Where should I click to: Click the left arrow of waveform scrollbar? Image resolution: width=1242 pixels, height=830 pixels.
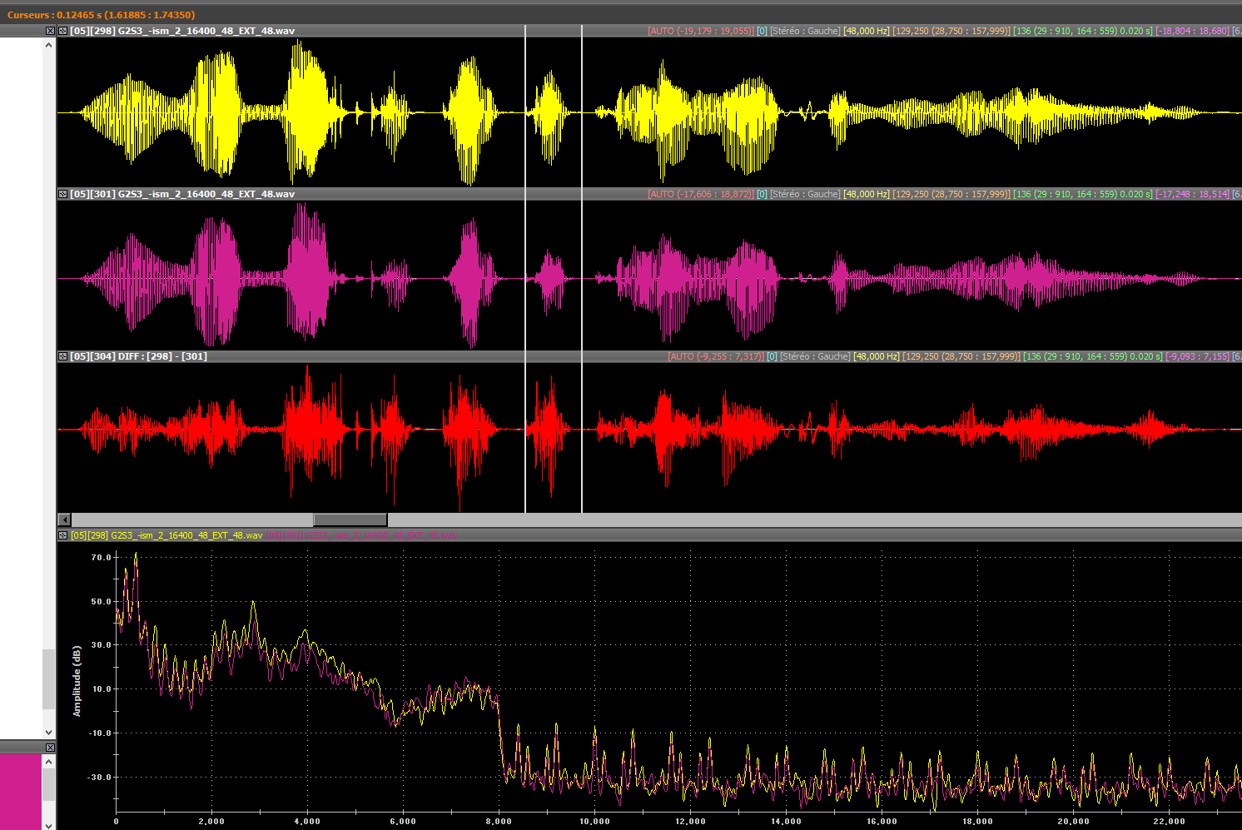[64, 519]
